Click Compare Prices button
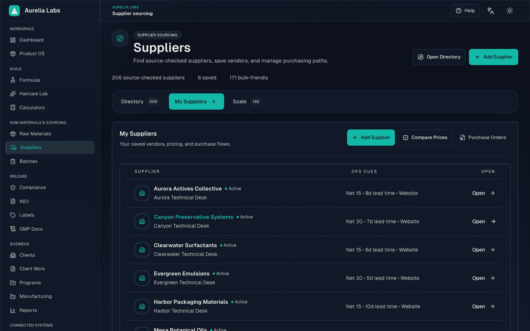Screen dimensions: 530x331 click(x=425, y=138)
